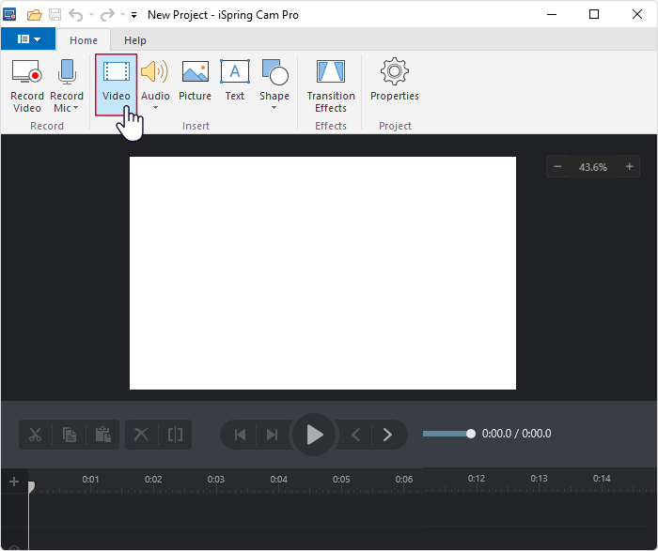Expand the Shape dropdown arrow

[x=274, y=108]
